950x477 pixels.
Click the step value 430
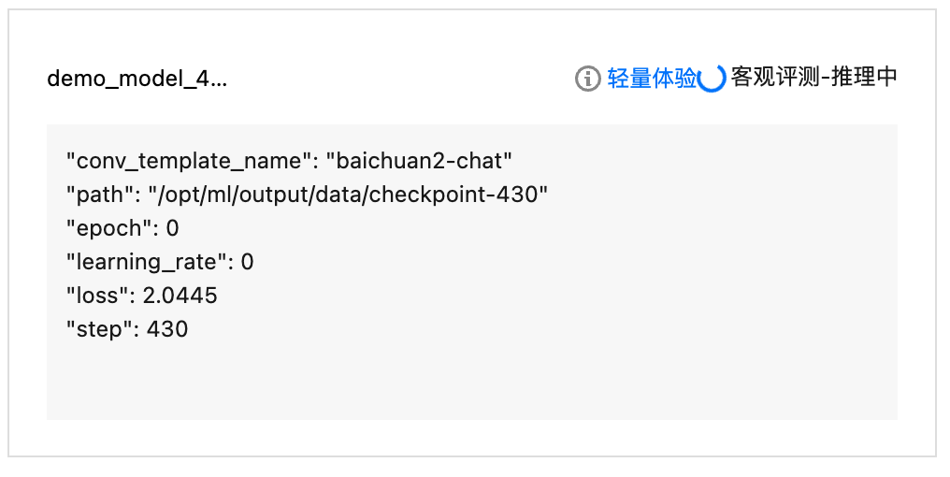coord(167,329)
